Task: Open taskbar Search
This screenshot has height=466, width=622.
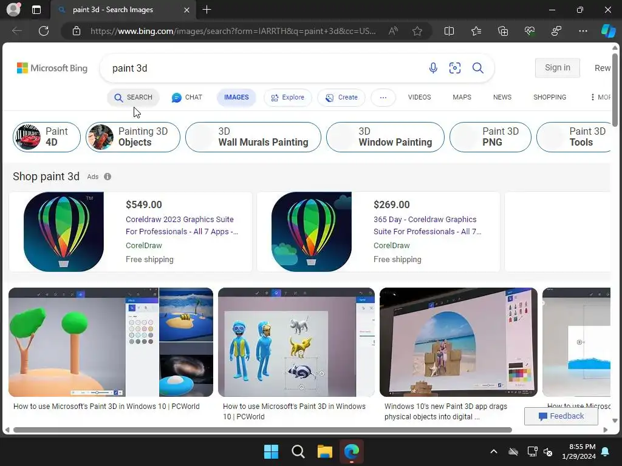Action: 298,451
